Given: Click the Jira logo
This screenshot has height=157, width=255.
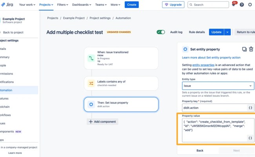Looking at the screenshot, I should pyautogui.click(x=7, y=5).
